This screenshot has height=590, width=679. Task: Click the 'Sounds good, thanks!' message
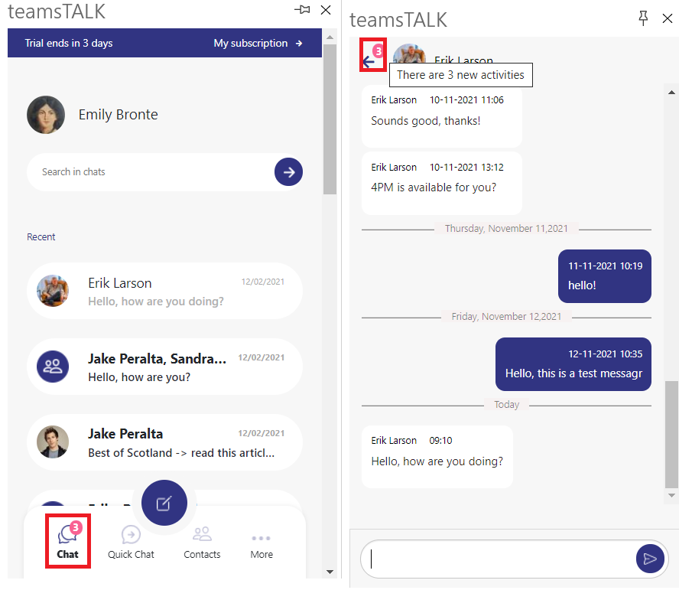click(x=442, y=116)
